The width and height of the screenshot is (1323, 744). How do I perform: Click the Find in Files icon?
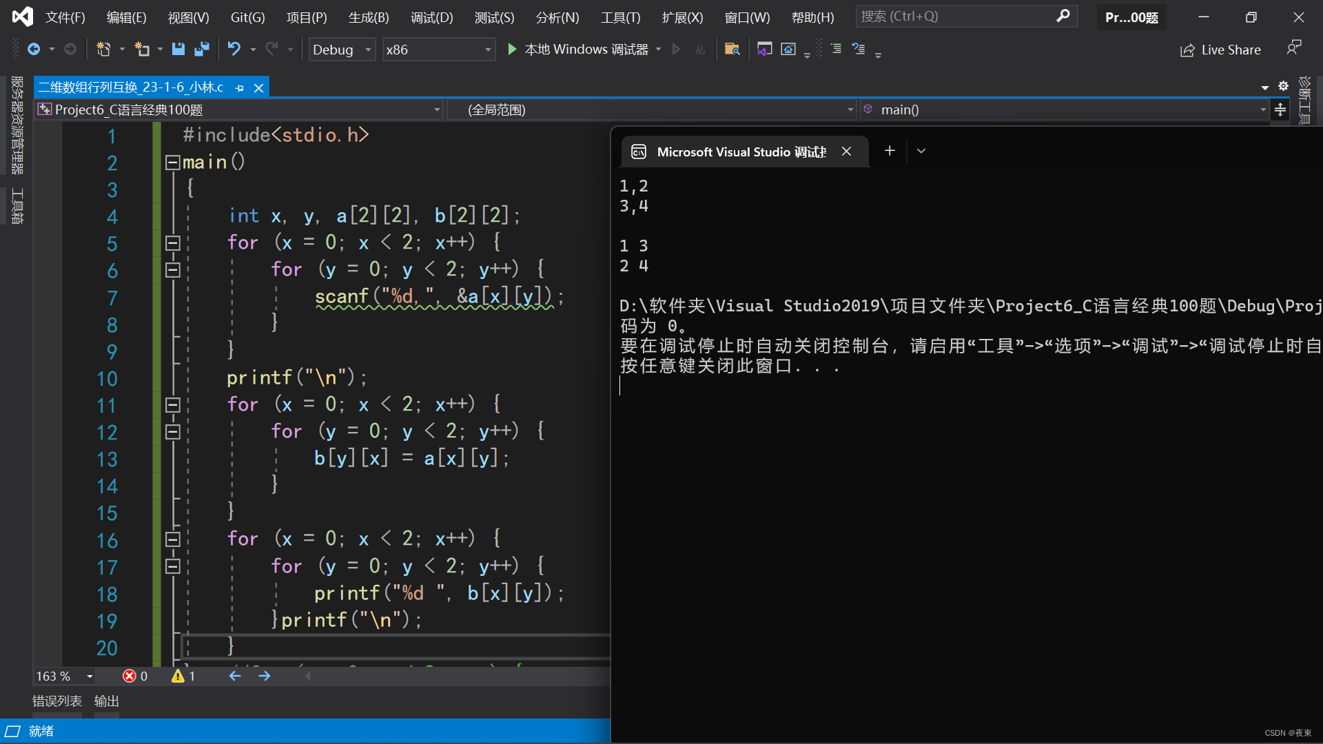[x=732, y=49]
